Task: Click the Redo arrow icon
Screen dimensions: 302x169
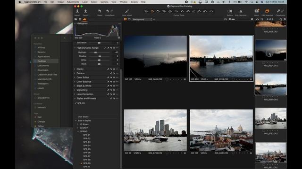Action: click(112, 11)
